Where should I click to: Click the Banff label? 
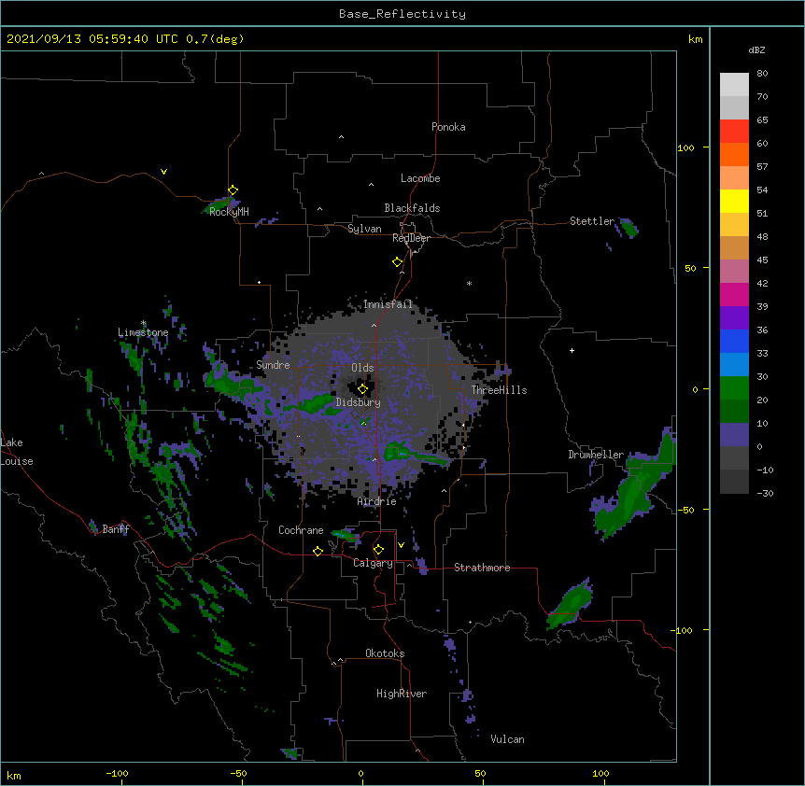(x=116, y=529)
